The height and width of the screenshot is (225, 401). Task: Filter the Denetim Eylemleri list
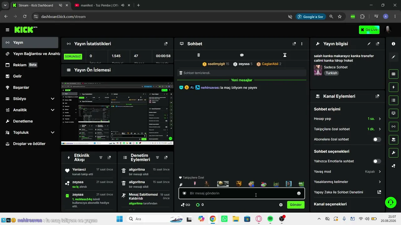(x=157, y=157)
